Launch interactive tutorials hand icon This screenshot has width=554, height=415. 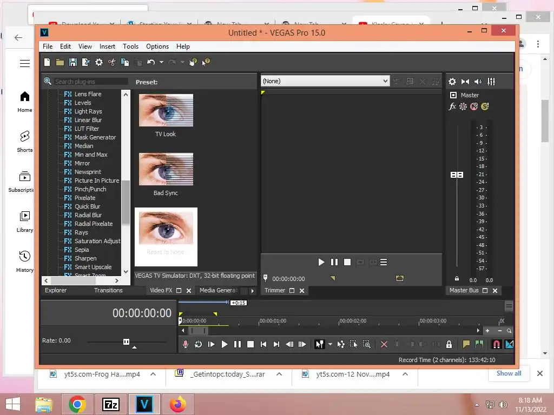tap(193, 63)
